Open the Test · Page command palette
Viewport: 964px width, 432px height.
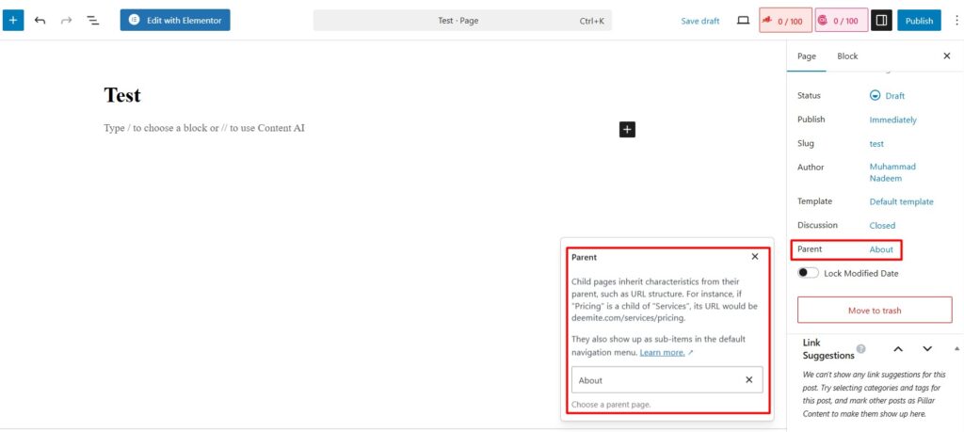point(462,21)
